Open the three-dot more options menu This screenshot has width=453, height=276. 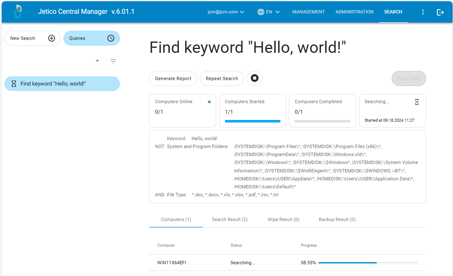pyautogui.click(x=423, y=12)
